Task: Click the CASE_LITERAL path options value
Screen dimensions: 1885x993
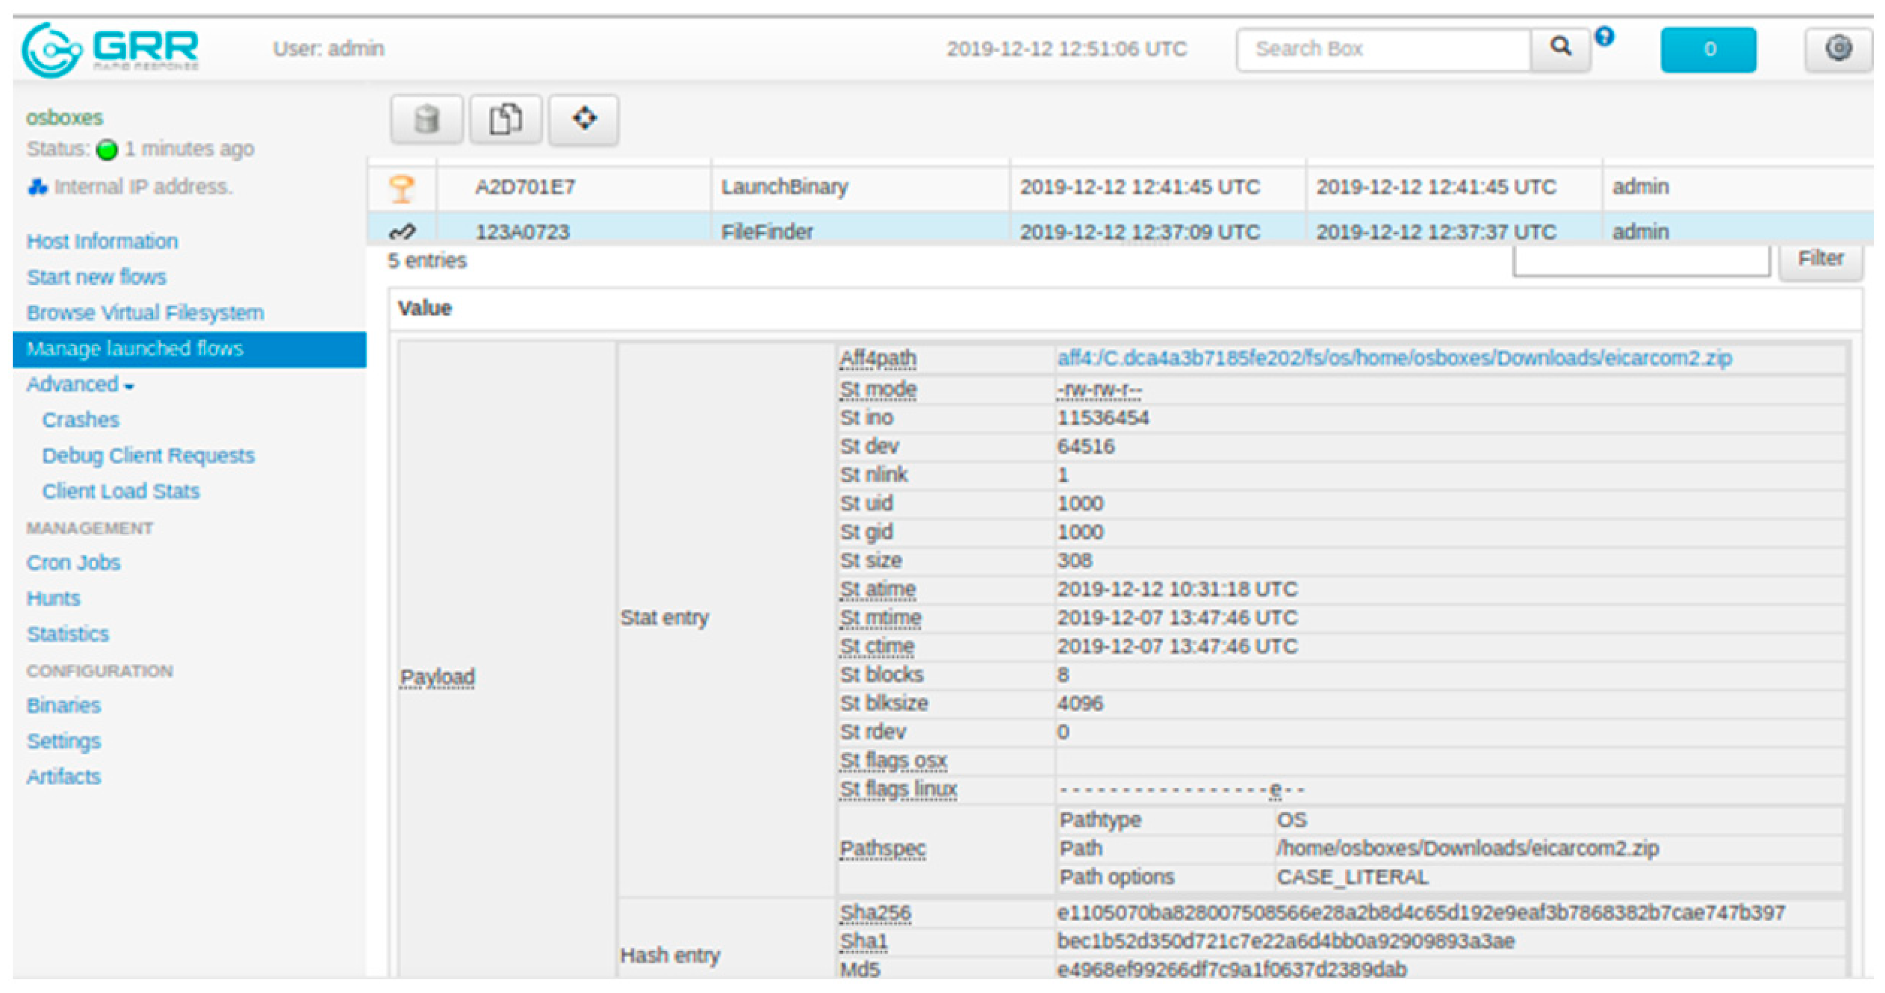Action: [1352, 877]
